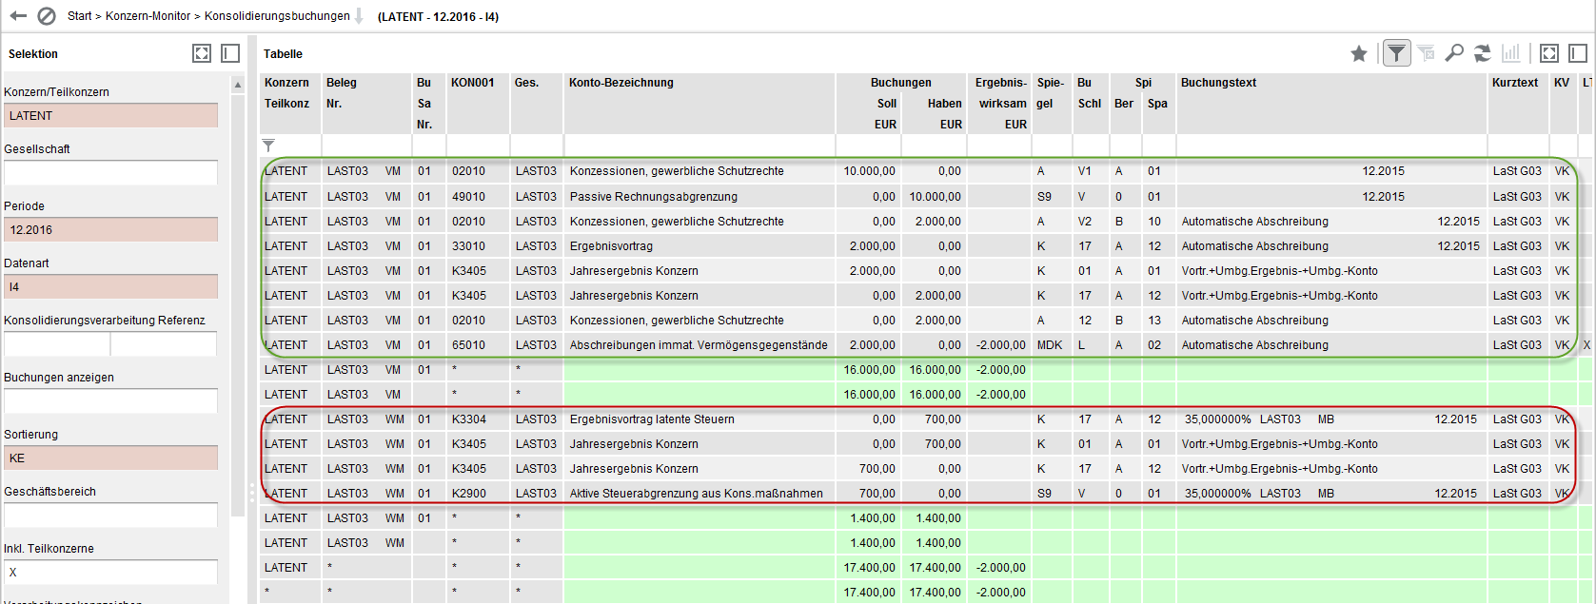Navigate to Konzern-Monitor breadcrumb
Screen dimensions: 1596x604
point(148,16)
